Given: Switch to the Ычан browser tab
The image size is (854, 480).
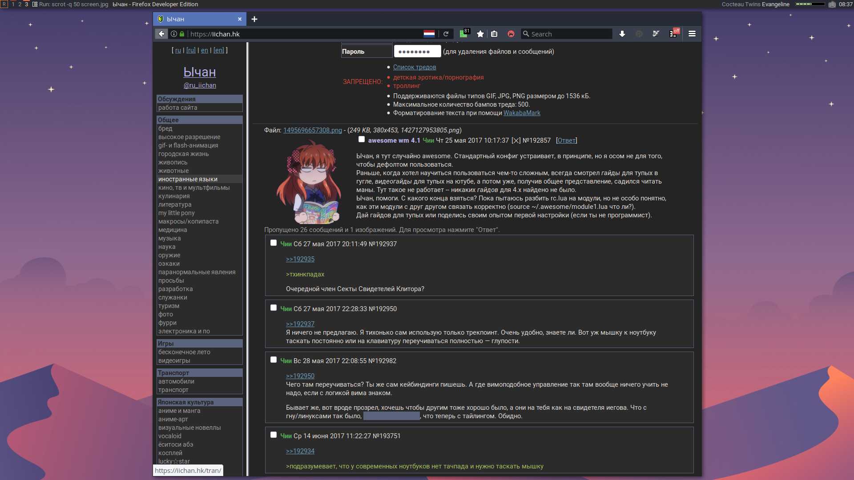Looking at the screenshot, I should [196, 19].
